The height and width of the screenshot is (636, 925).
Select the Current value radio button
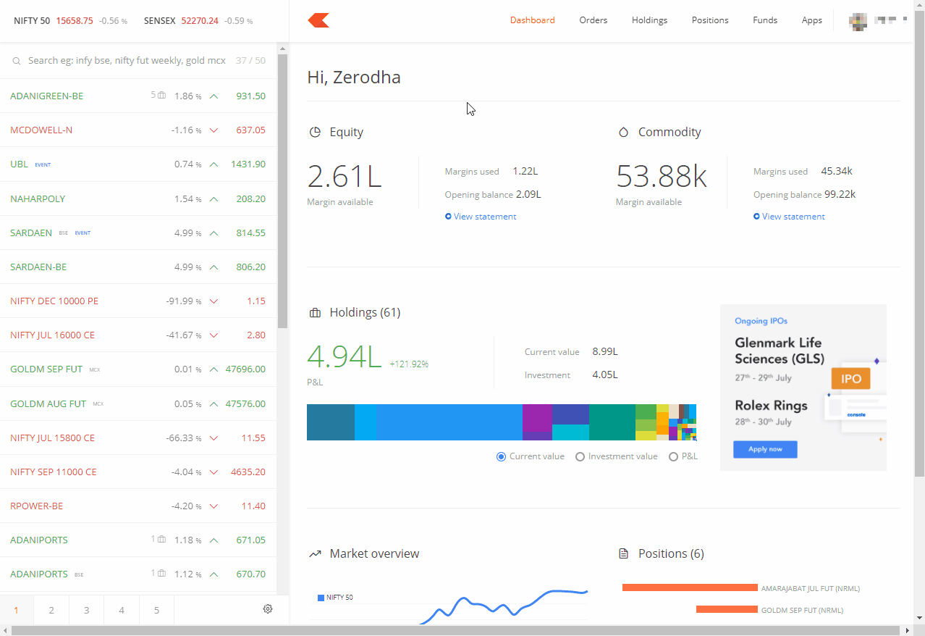click(501, 457)
